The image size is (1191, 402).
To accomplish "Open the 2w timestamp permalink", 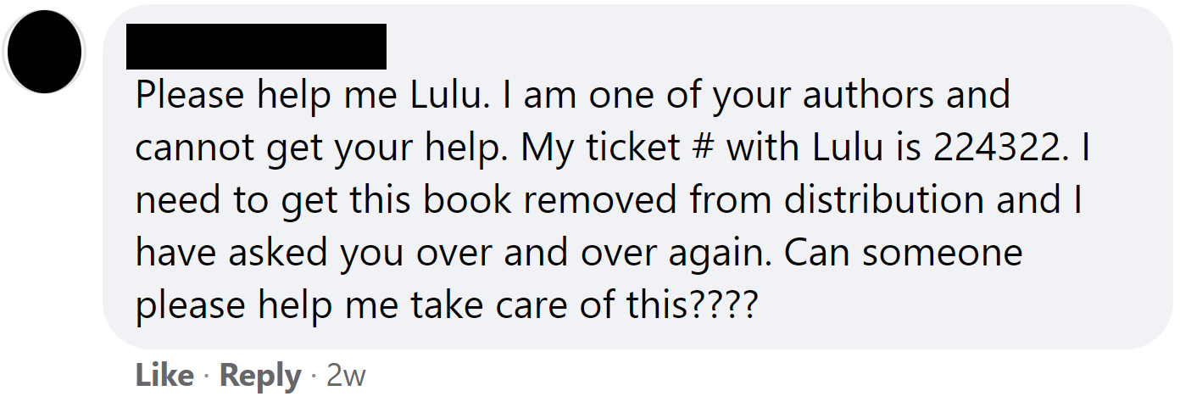I will coord(346,376).
